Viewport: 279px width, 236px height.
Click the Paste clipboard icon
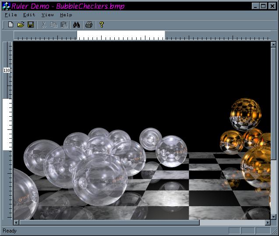click(64, 25)
